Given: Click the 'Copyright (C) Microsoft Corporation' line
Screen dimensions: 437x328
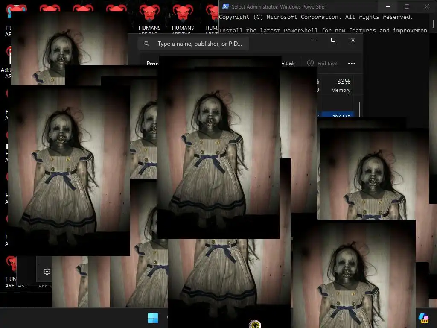Looking at the screenshot, I should (x=316, y=17).
